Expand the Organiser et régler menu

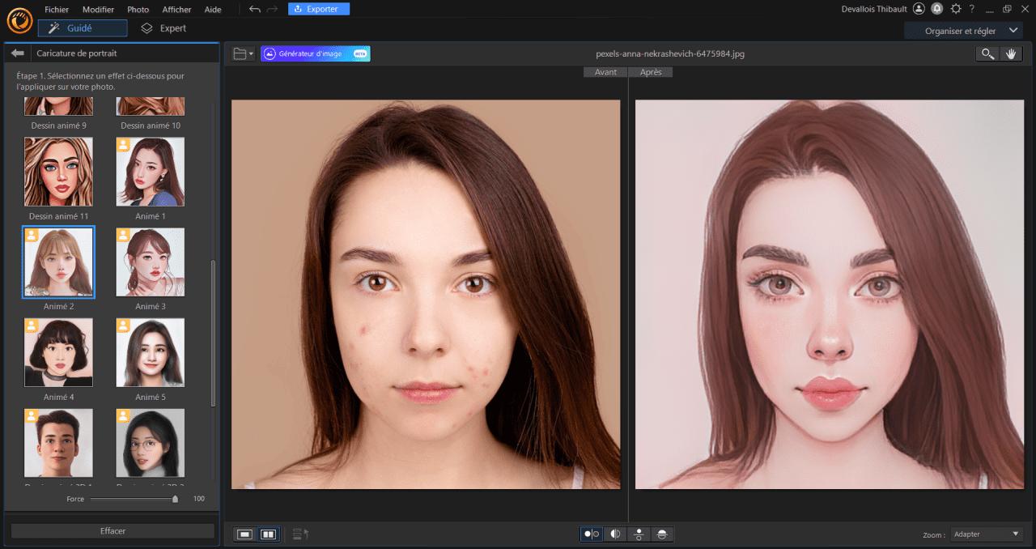[x=962, y=29]
